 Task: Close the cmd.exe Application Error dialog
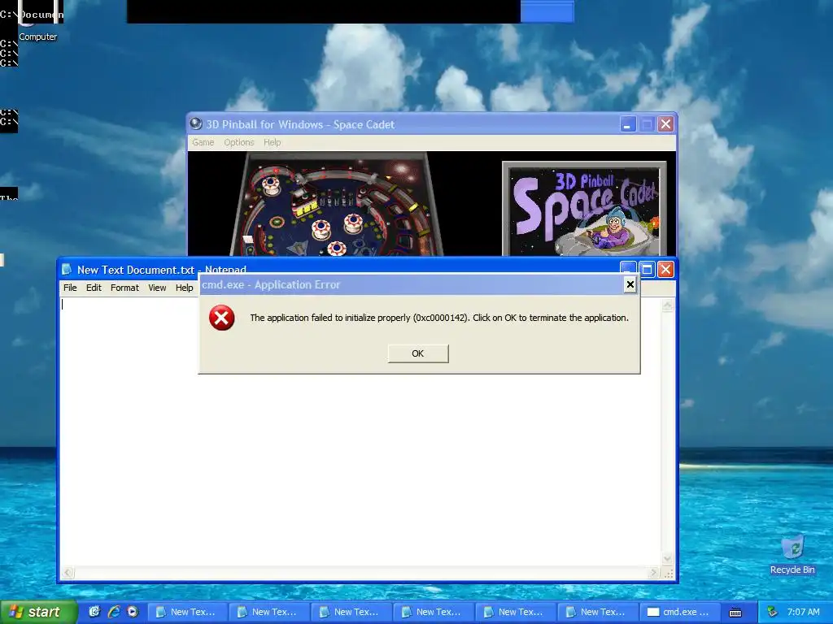tap(630, 284)
